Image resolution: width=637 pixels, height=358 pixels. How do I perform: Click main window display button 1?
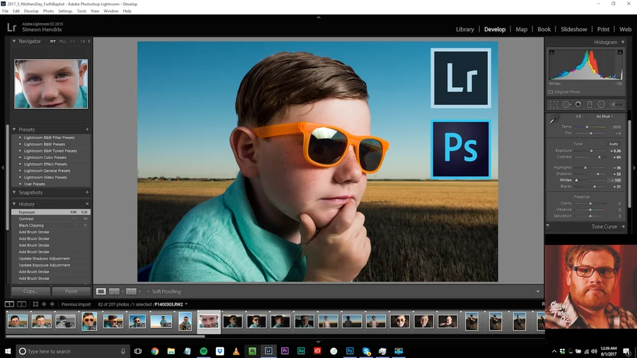(10, 304)
